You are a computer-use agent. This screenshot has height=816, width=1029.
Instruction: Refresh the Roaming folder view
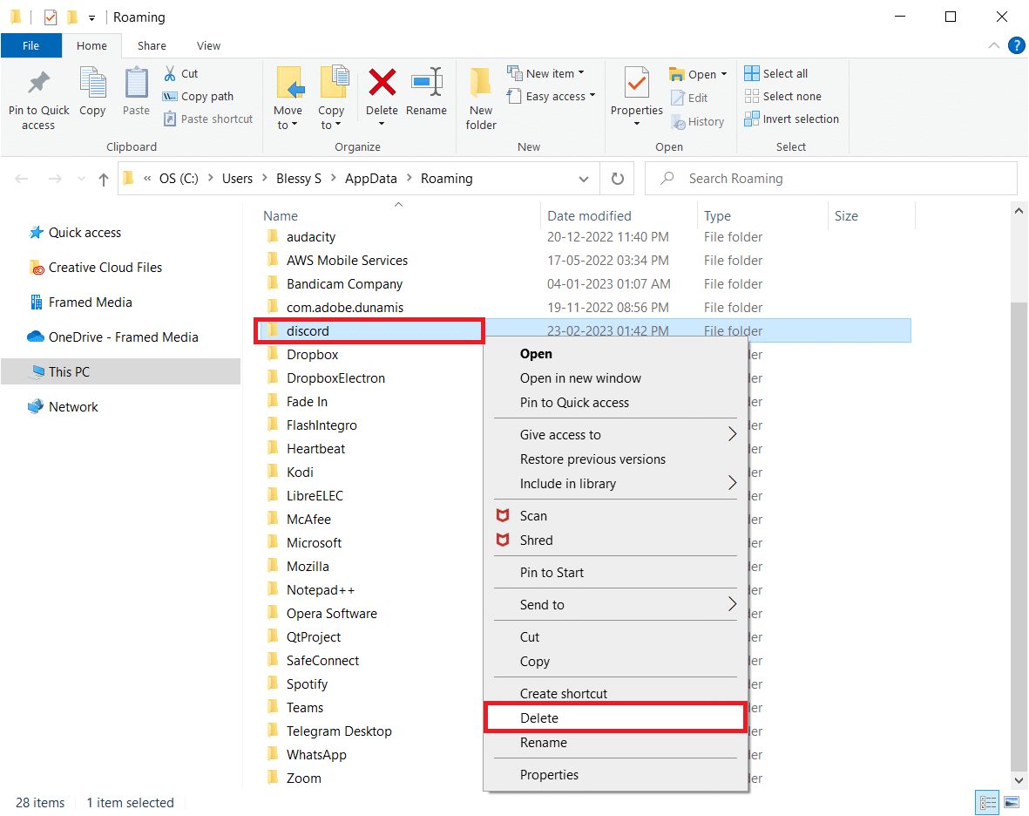pyautogui.click(x=618, y=179)
